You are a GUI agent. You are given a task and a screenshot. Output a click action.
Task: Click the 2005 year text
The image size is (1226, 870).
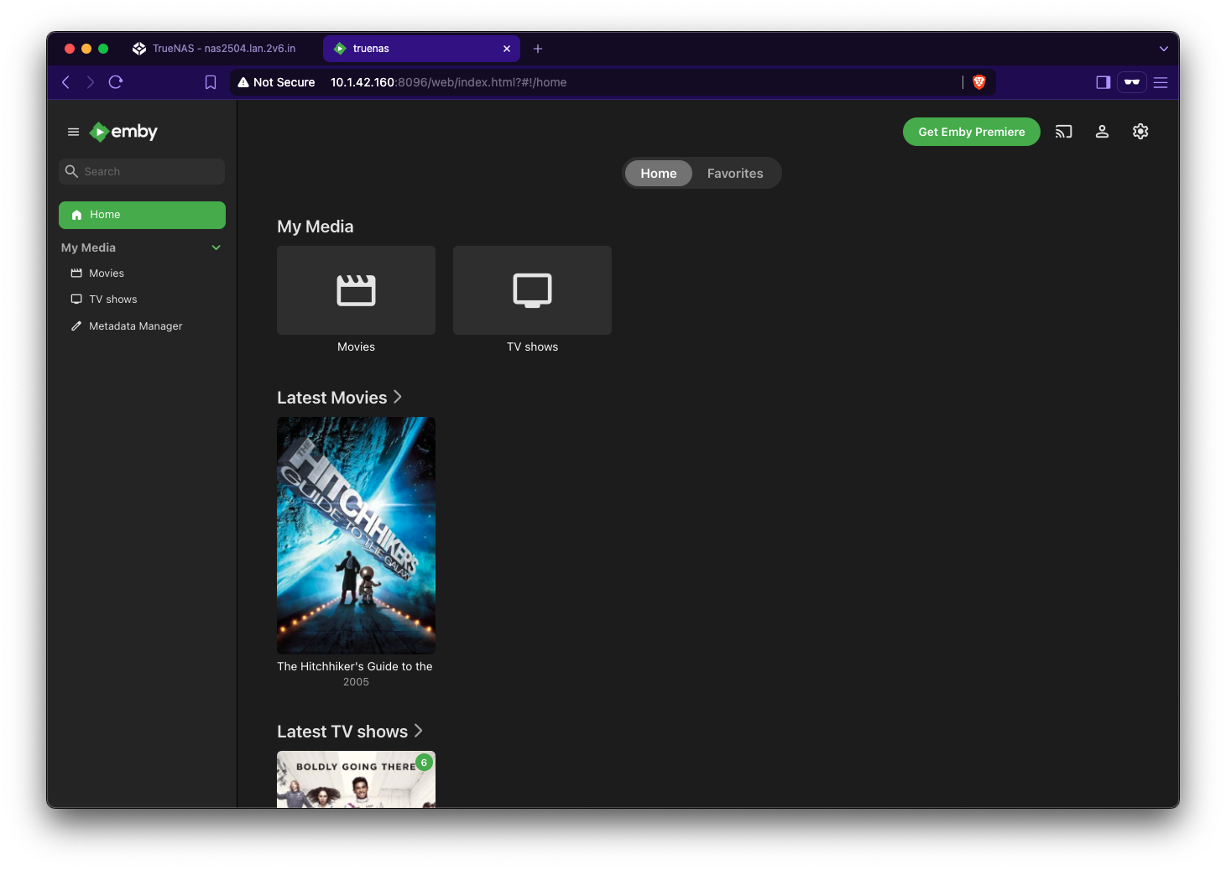click(x=356, y=682)
